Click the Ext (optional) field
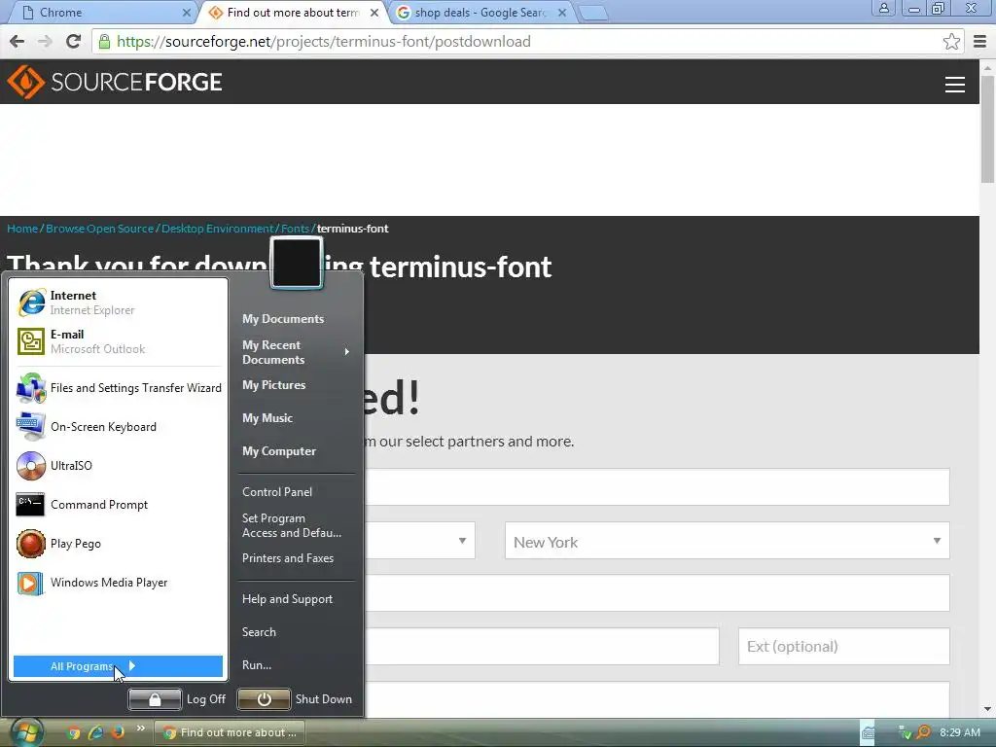The height and width of the screenshot is (747, 996). click(x=843, y=647)
